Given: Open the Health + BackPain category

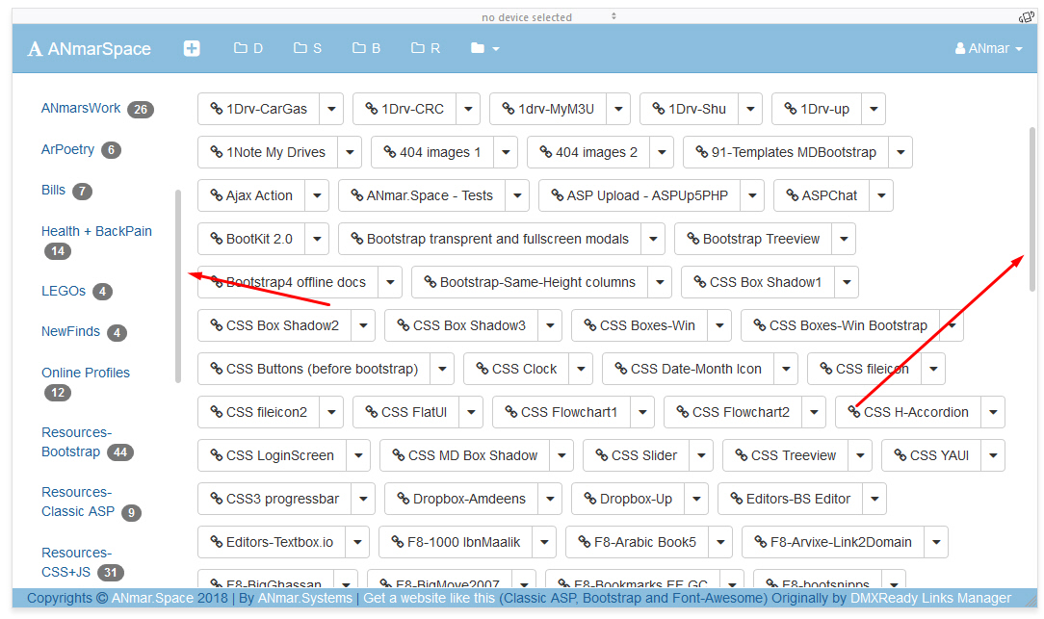Looking at the screenshot, I should tap(96, 231).
